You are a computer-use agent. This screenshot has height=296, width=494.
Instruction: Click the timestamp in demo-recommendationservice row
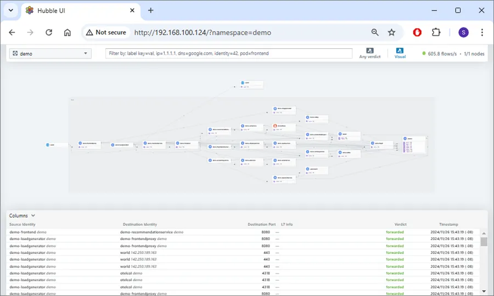pos(452,232)
